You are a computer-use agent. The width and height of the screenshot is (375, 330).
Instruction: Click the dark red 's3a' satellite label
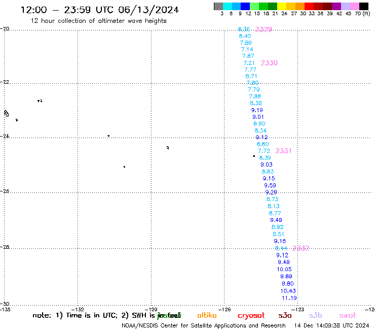[x=285, y=315]
